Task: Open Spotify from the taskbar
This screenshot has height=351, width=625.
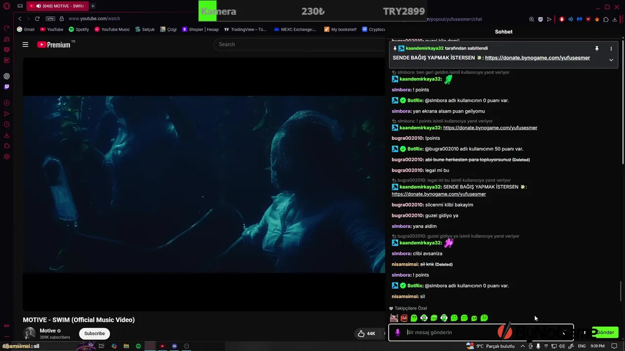Action: (x=138, y=346)
